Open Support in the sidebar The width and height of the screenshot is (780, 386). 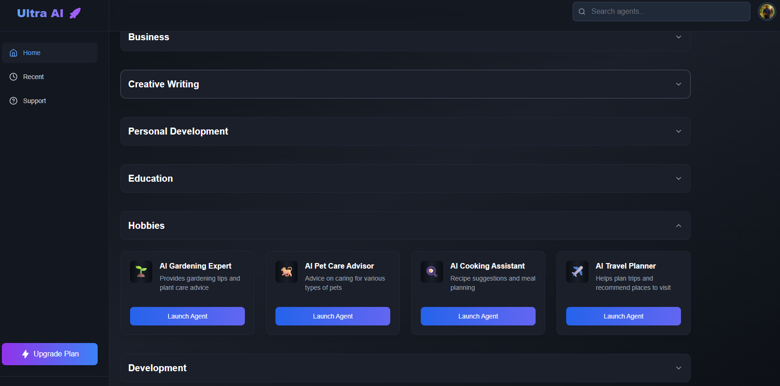(x=50, y=101)
